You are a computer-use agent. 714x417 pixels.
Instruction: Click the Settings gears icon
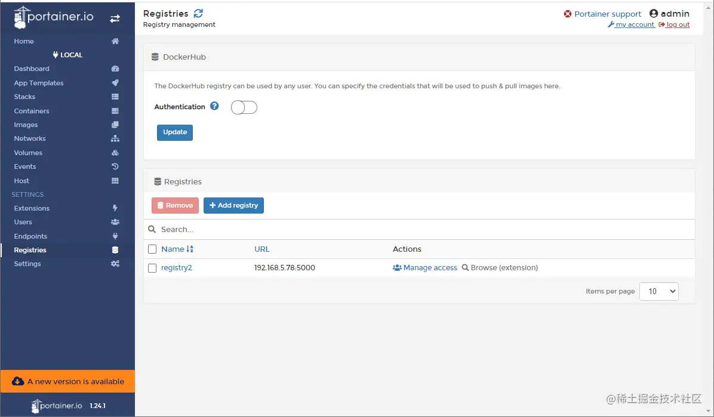pos(115,264)
